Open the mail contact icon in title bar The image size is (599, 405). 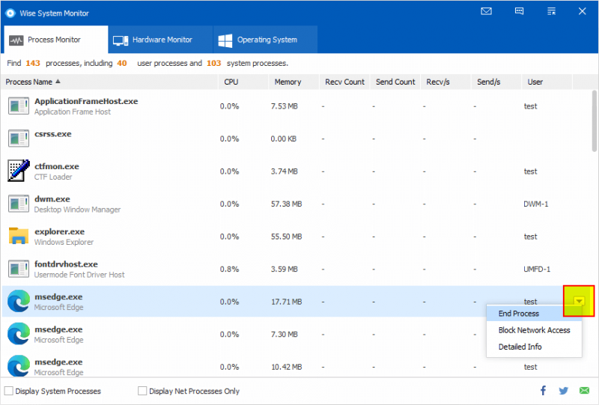[x=486, y=11]
